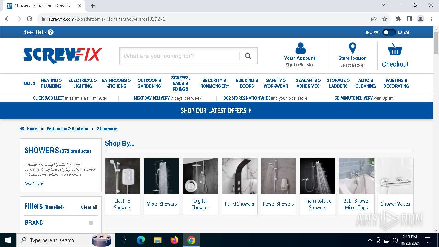Go to the Home breadcrumb link
The image size is (439, 247).
pos(32,129)
